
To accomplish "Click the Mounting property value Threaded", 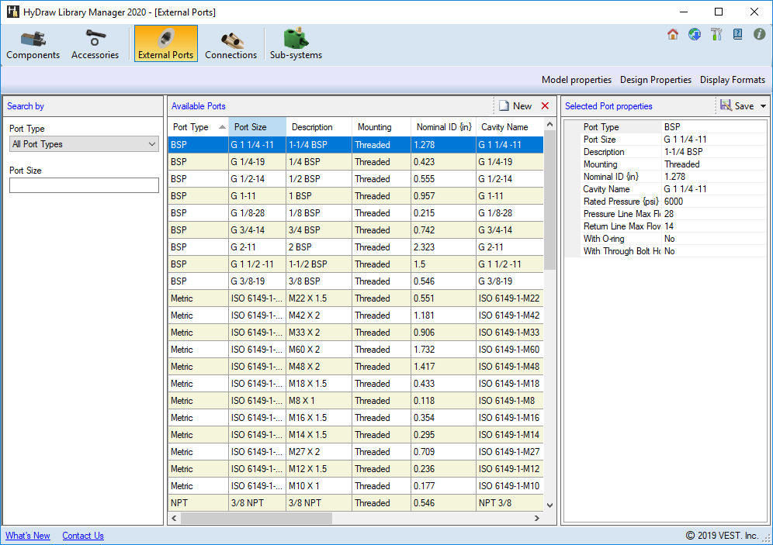I will tap(714, 164).
